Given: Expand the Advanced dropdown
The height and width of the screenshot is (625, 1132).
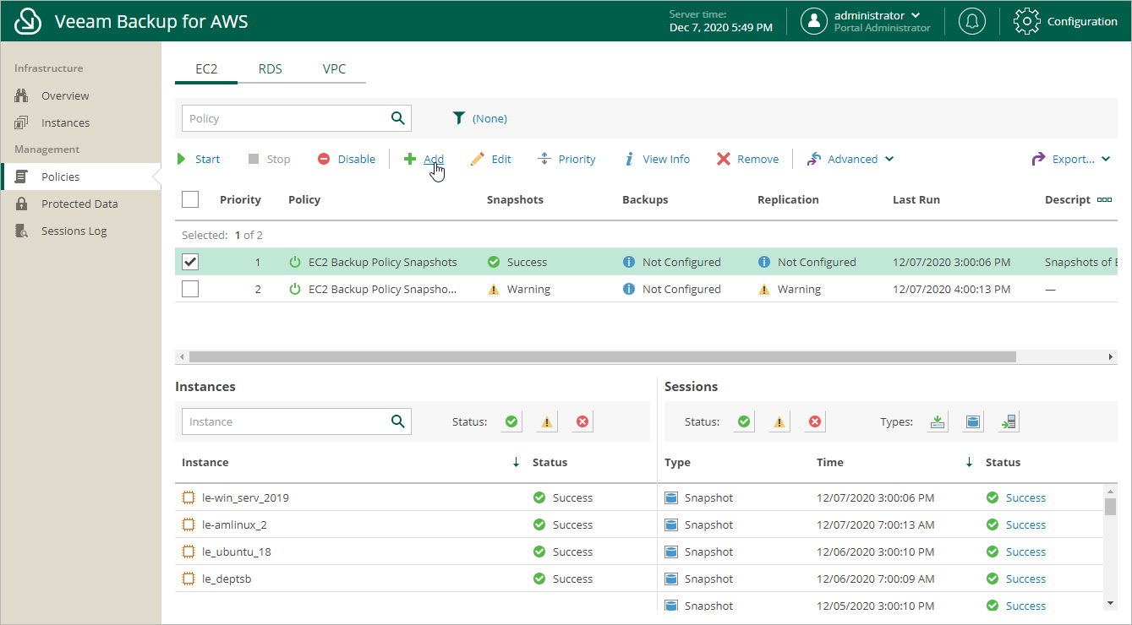Looking at the screenshot, I should point(850,159).
